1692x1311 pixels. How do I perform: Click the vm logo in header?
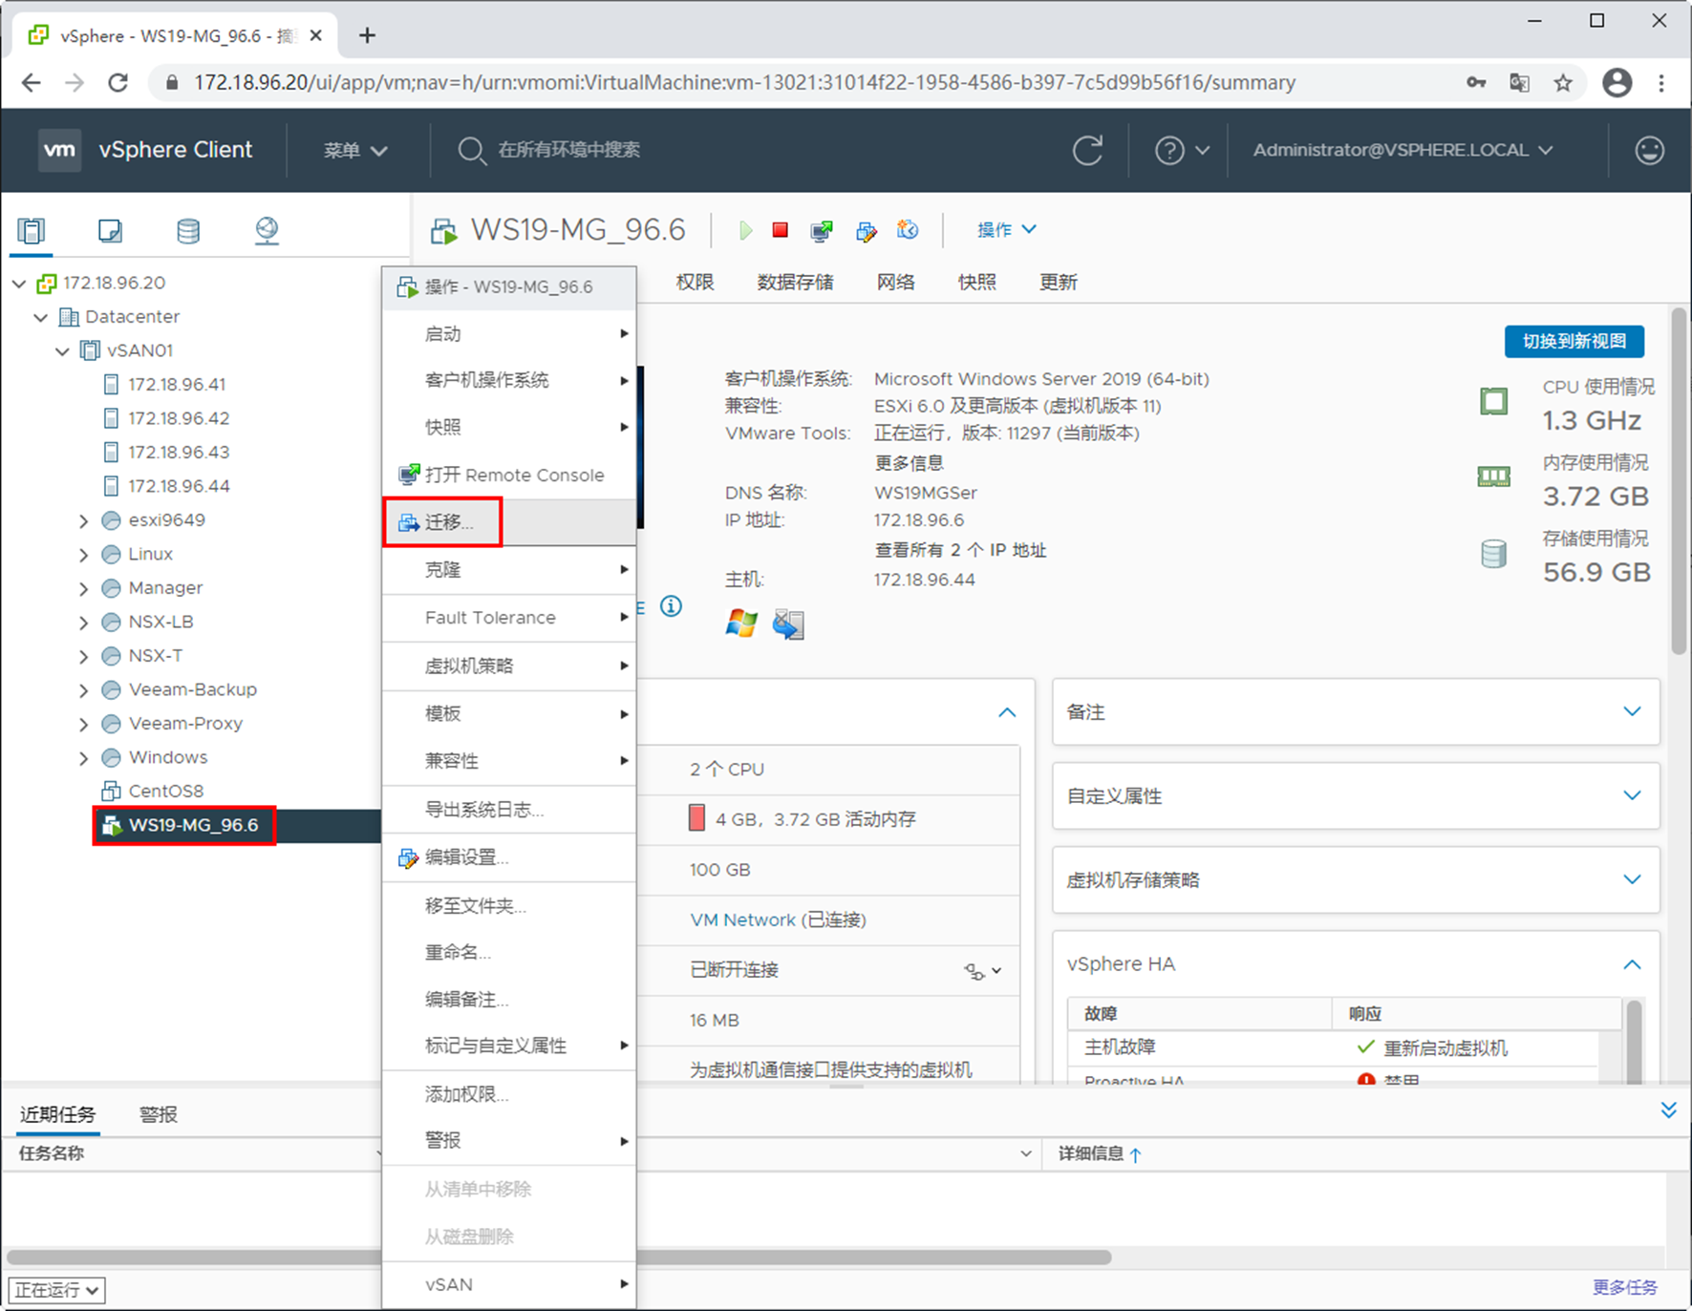click(x=59, y=150)
